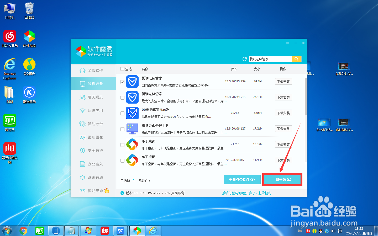The image size is (378, 236).
Task: Open the 图形图像 category
Action: click(93, 137)
